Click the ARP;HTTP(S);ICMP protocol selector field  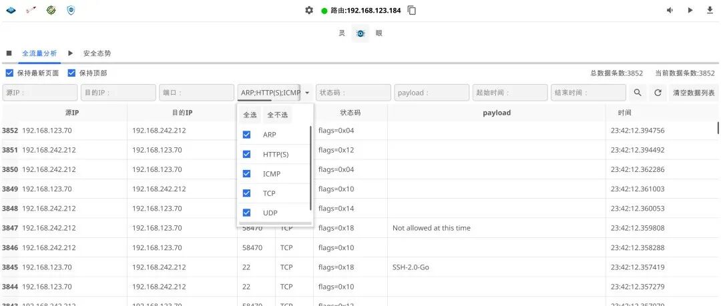(270, 93)
